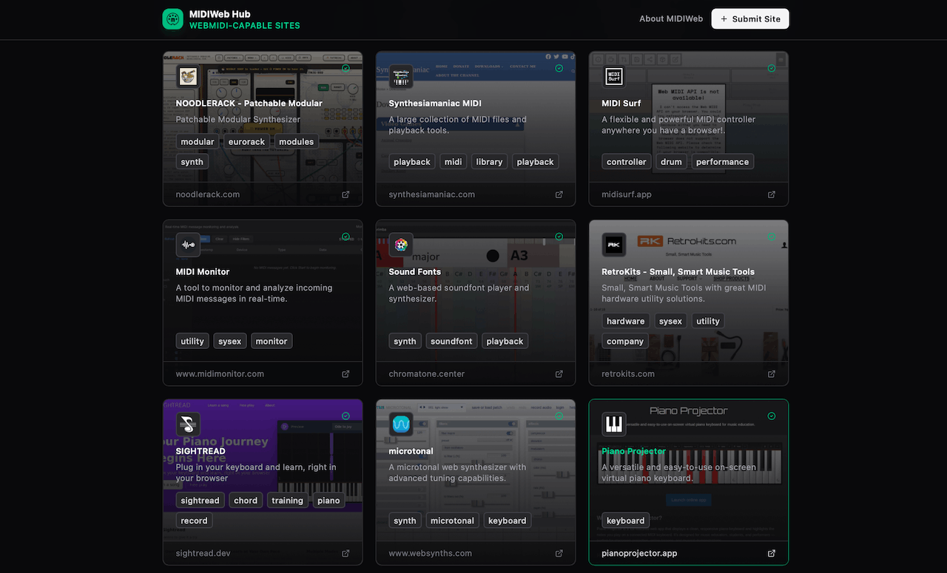
Task: Open synthesiamaniac.com external link icon
Action: 559,194
